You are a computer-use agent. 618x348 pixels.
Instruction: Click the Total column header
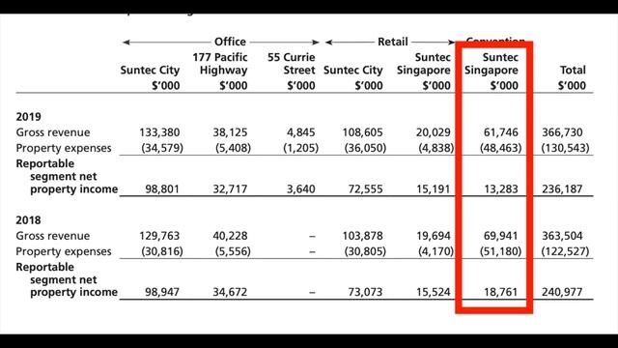573,70
